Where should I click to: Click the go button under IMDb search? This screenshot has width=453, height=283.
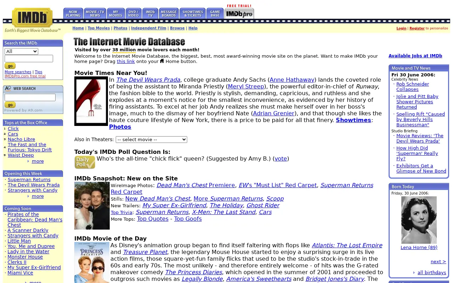(x=10, y=66)
